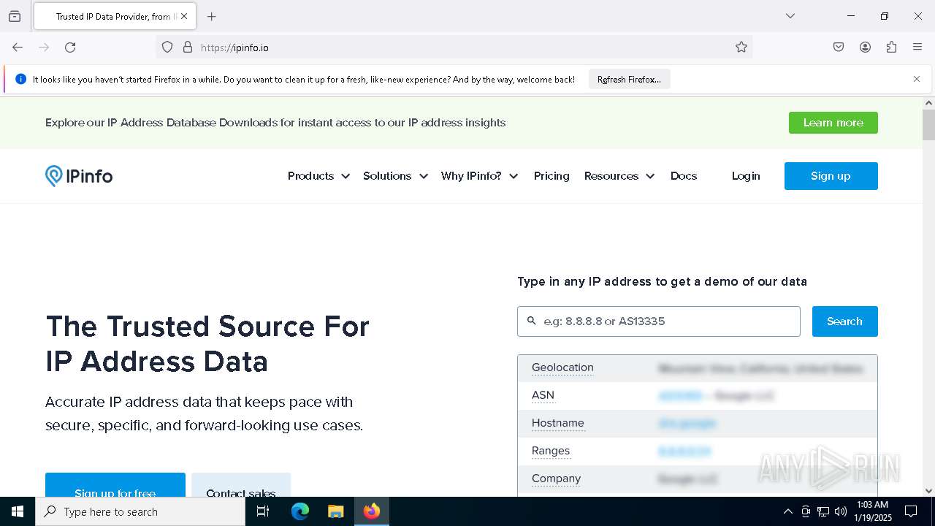Screen dimensions: 935x526
Task: Open the Docs page
Action: [x=684, y=176]
